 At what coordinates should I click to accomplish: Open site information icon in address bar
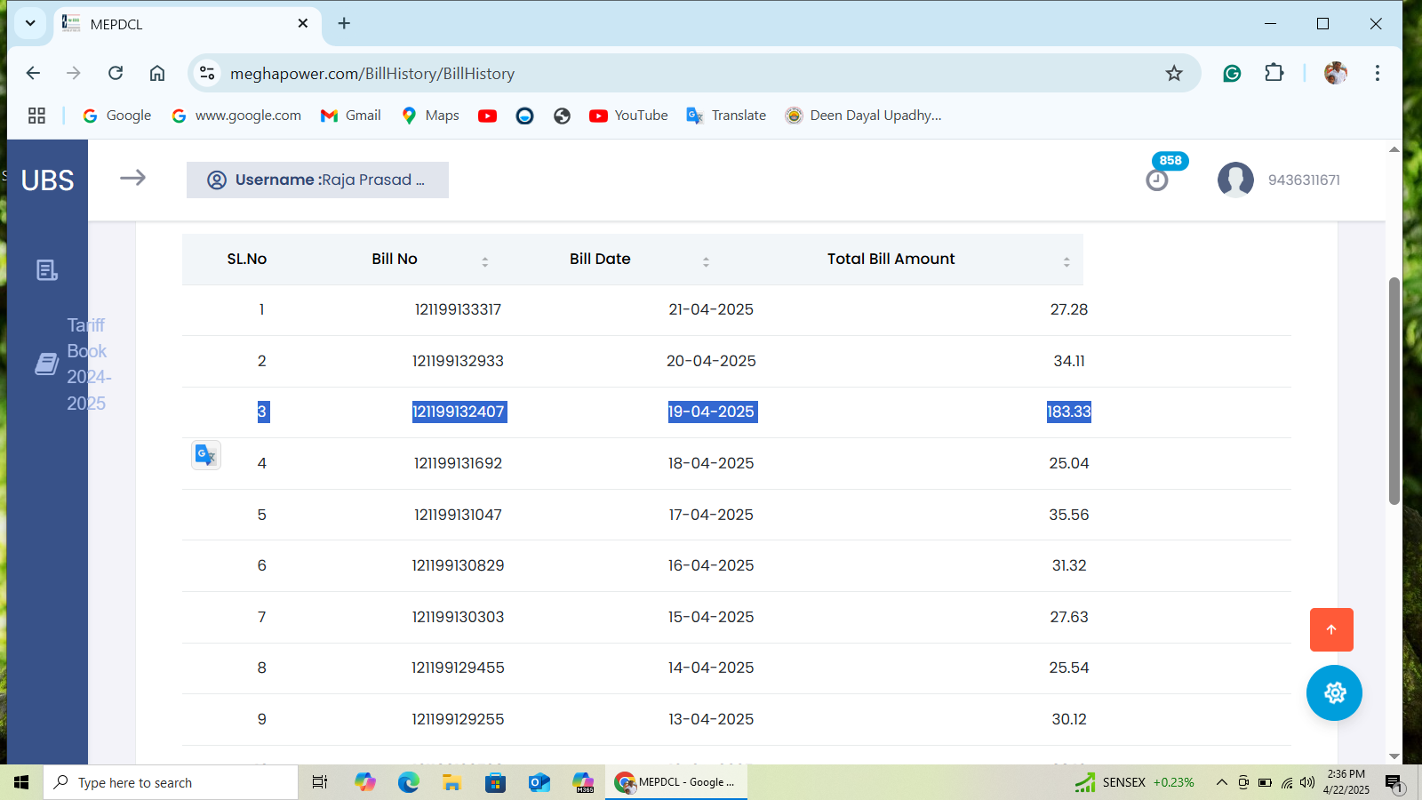tap(207, 73)
